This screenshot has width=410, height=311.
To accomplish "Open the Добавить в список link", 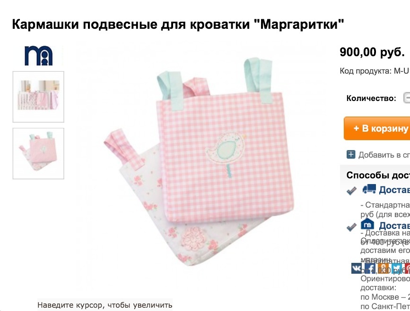I will [384, 155].
